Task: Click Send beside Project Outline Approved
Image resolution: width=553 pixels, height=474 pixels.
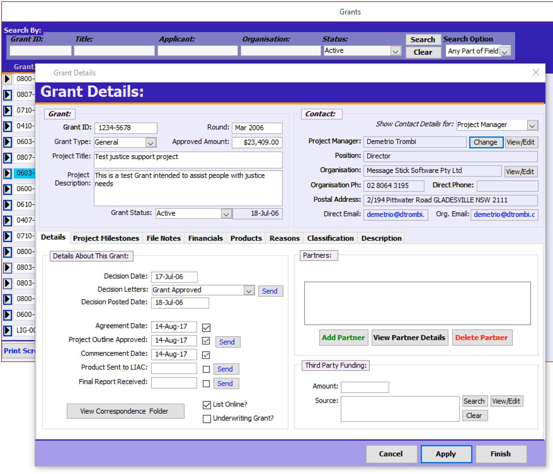Action: (x=227, y=342)
